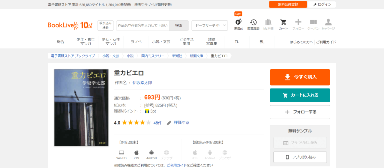Open the 絞り込み検索 filter options

(105, 25)
